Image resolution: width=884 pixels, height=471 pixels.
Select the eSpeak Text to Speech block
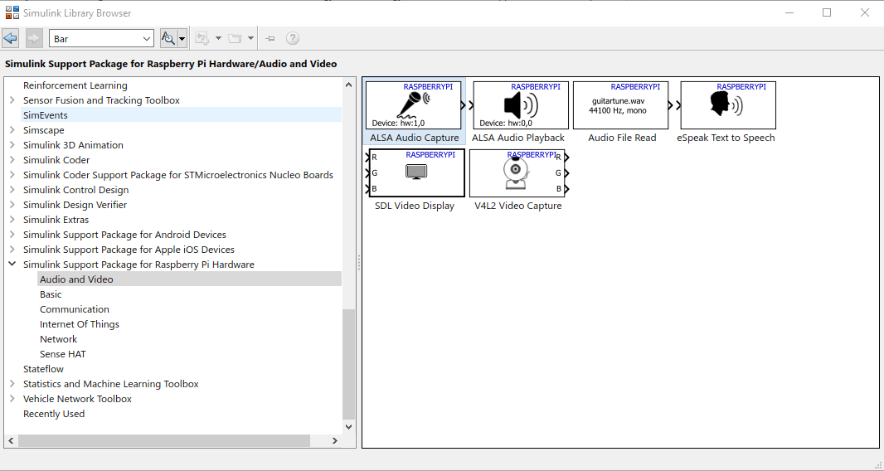[727, 105]
